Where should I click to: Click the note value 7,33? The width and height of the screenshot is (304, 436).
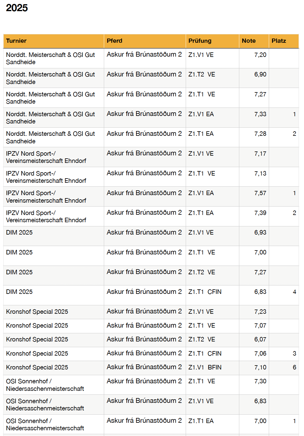[260, 114]
